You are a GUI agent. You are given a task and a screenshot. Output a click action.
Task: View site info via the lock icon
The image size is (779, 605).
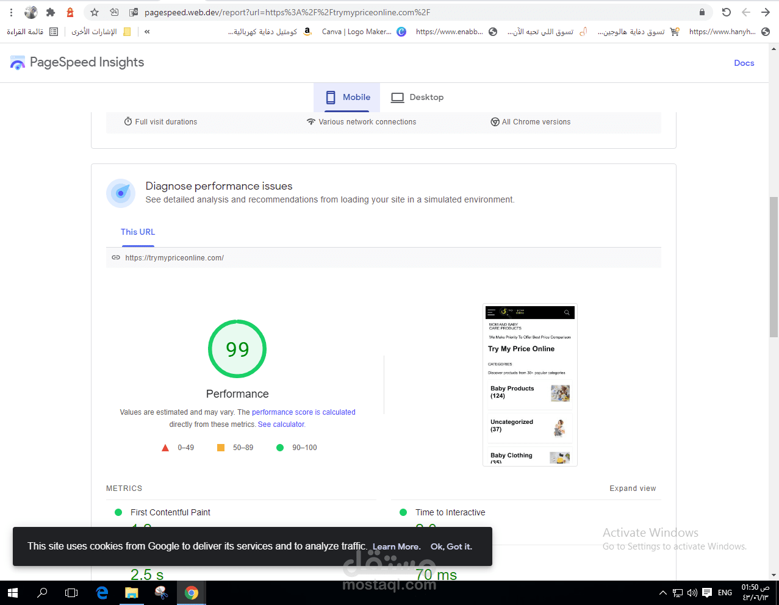[x=702, y=12]
